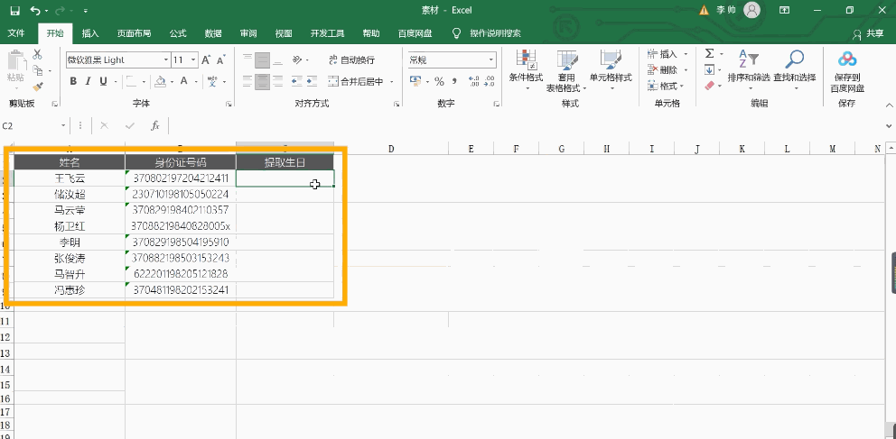The height and width of the screenshot is (439, 896).
Task: Click the Insert (插入) cells button
Action: point(663,54)
